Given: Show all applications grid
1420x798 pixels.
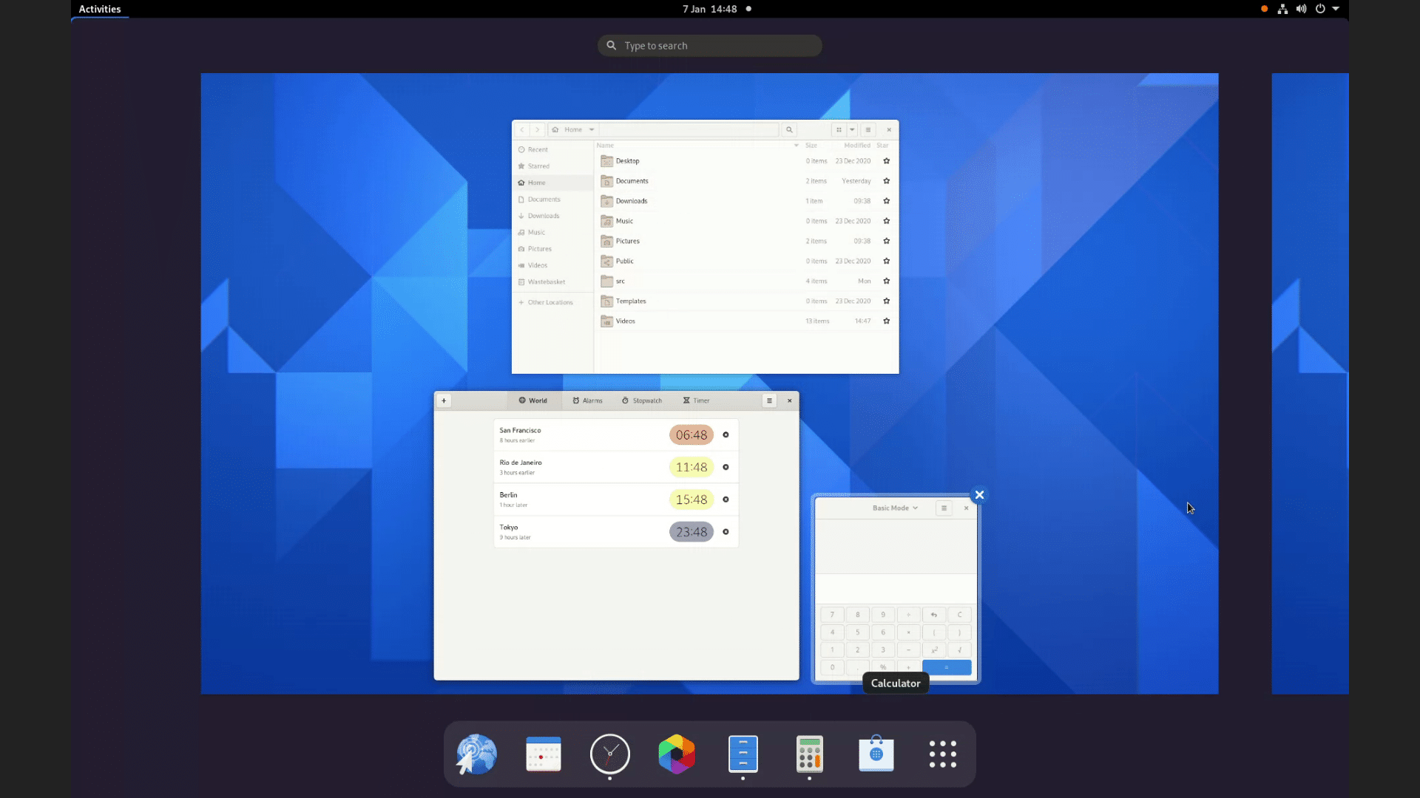Looking at the screenshot, I should (943, 754).
